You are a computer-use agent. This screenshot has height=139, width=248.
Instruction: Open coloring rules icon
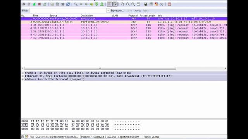[x=156, y=4]
